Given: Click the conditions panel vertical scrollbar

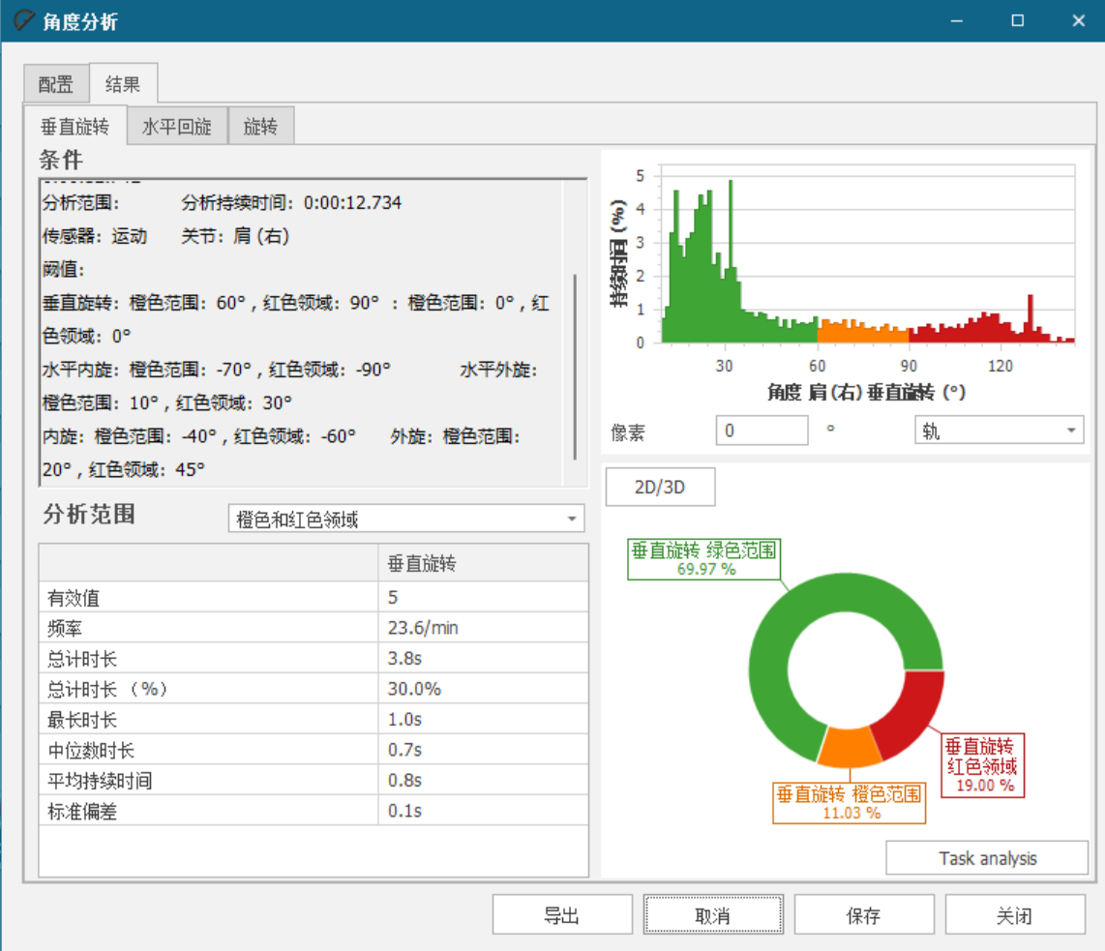Looking at the screenshot, I should coord(576,368).
